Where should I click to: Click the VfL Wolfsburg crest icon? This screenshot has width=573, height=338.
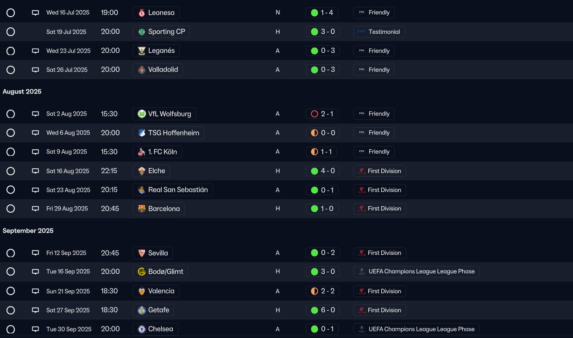[142, 114]
